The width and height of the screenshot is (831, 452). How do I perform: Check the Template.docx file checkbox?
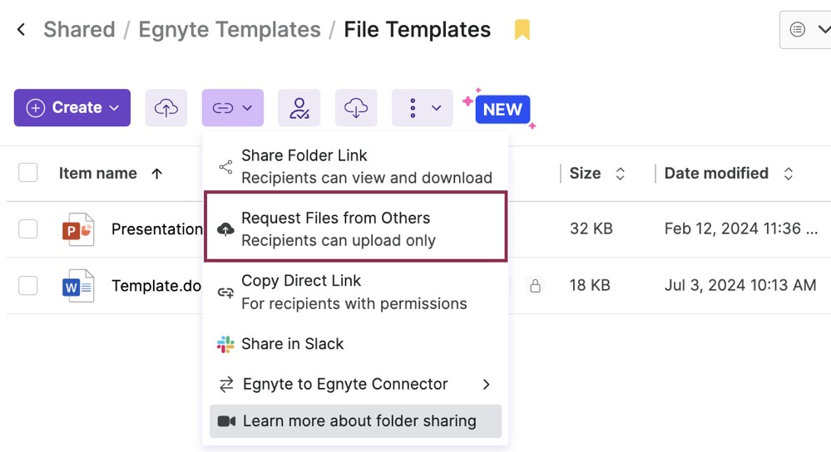coord(28,286)
